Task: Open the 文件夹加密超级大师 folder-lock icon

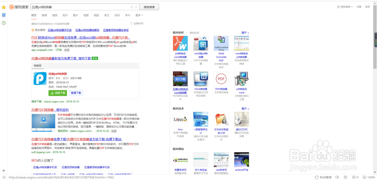Action: [221, 119]
